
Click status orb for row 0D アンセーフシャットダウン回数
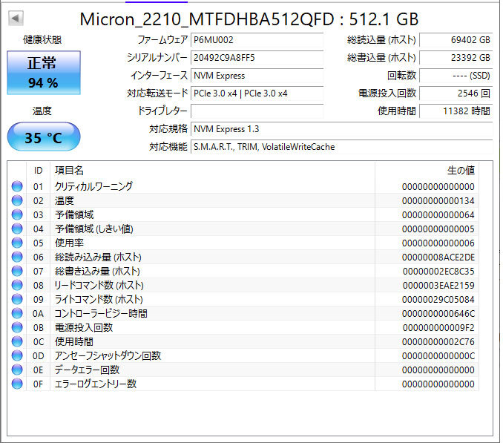tap(17, 355)
